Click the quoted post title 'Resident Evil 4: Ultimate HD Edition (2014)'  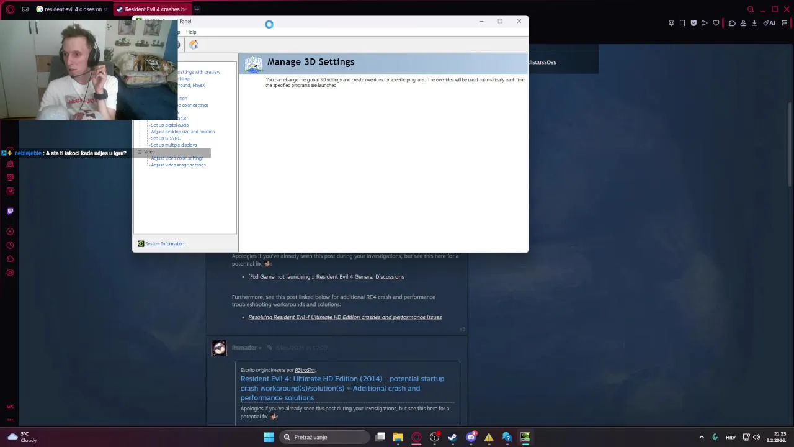tap(342, 388)
